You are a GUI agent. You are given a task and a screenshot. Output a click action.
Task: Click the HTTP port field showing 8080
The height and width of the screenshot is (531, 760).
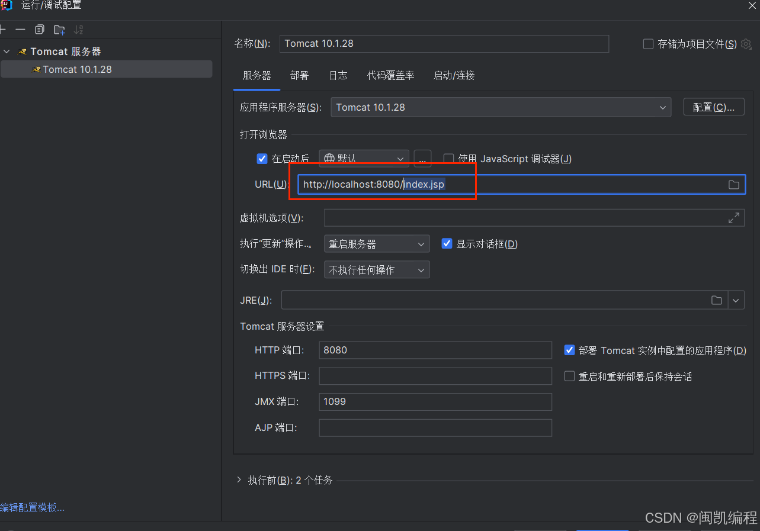(435, 350)
